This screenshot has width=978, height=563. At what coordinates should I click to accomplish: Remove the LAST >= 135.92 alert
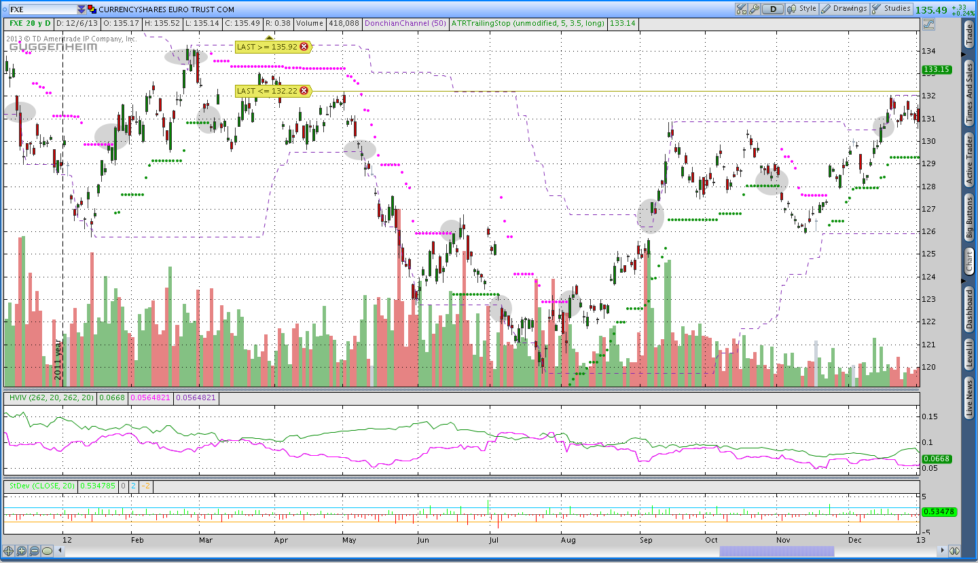(304, 47)
